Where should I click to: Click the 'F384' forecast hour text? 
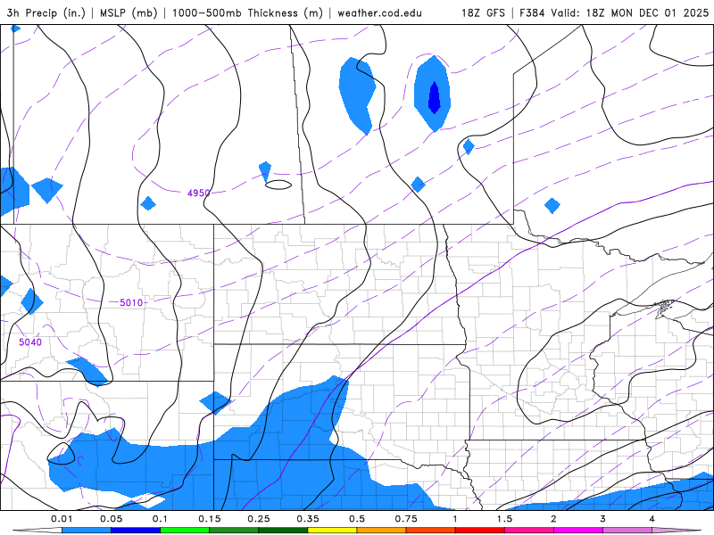532,12
